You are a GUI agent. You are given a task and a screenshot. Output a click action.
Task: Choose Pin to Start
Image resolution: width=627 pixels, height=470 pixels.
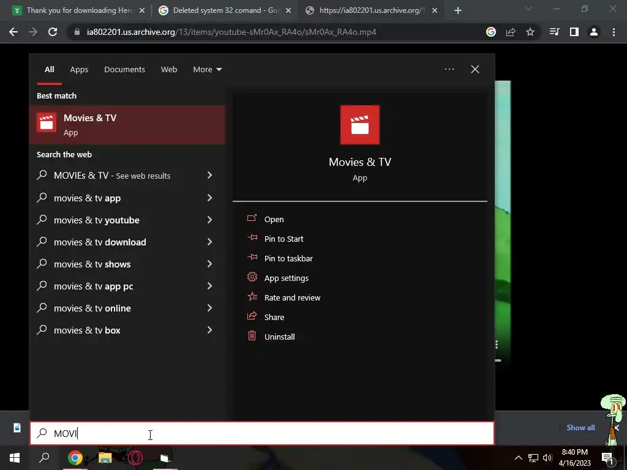283,239
